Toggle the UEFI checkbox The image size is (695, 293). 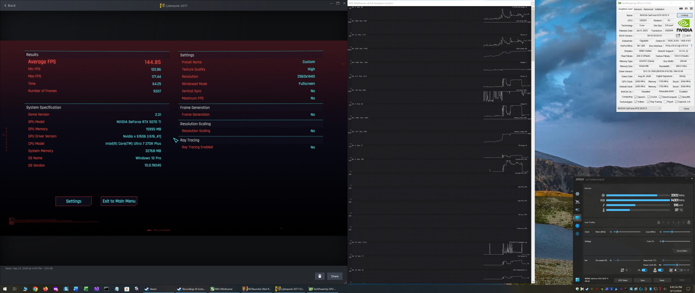click(684, 36)
